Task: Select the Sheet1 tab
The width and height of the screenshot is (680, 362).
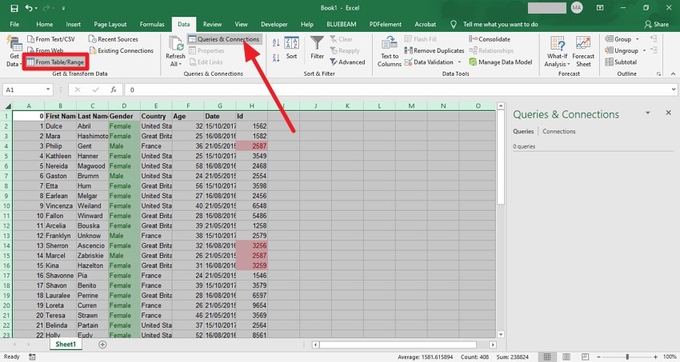Action: [66, 344]
